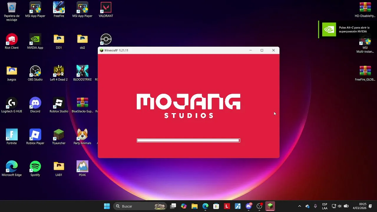Launch OBS Studio from the desktop

[x=35, y=73]
